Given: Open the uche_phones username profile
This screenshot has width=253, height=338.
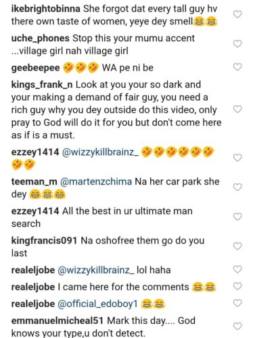Looking at the screenshot, I should (x=41, y=39).
